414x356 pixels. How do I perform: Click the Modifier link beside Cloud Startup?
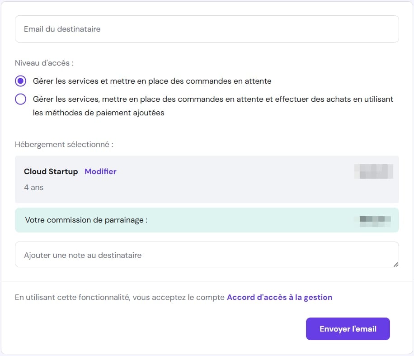[x=100, y=171]
